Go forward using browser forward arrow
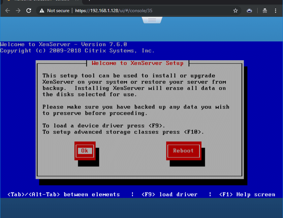 [18, 11]
